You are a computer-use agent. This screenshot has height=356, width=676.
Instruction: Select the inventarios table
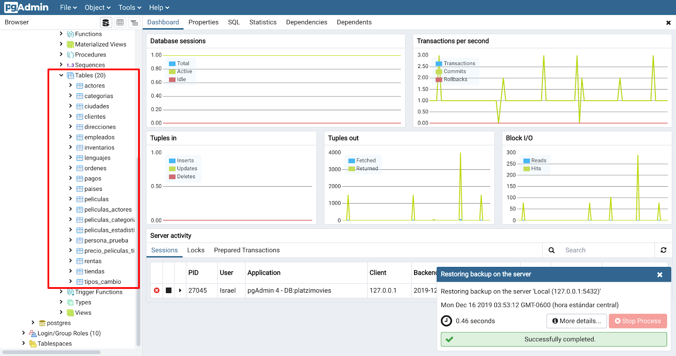(x=99, y=147)
